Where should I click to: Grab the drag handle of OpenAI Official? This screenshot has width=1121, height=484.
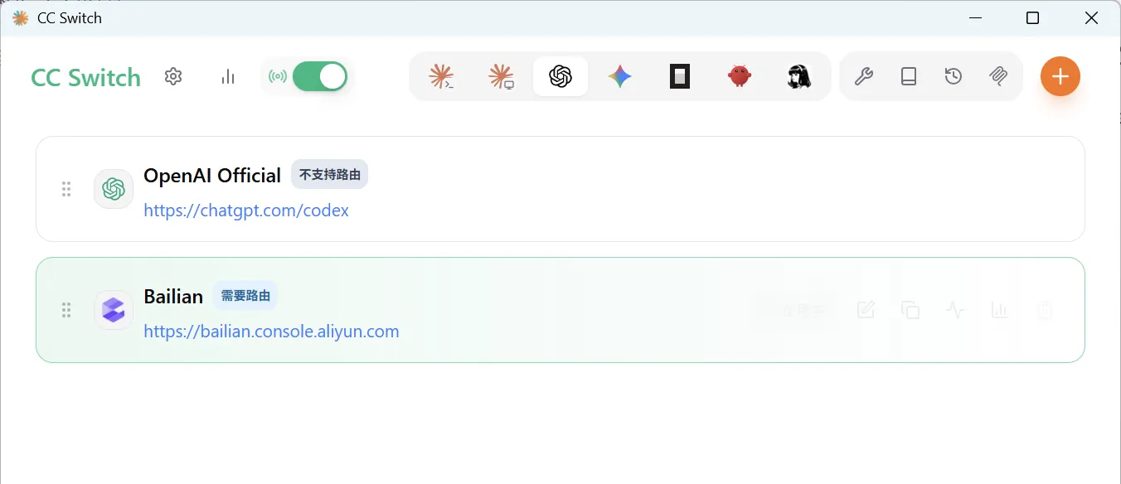point(66,189)
